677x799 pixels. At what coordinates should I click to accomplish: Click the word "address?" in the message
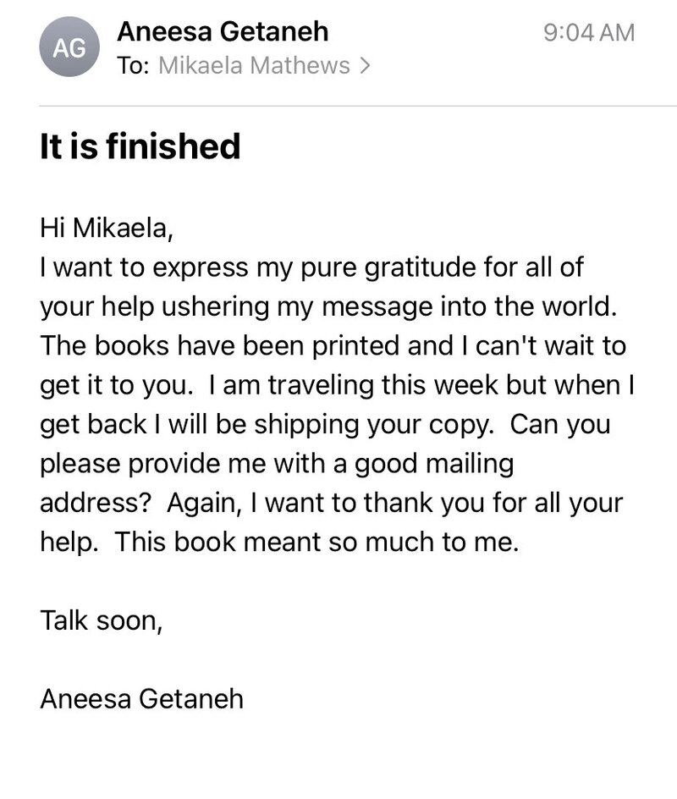coord(96,503)
